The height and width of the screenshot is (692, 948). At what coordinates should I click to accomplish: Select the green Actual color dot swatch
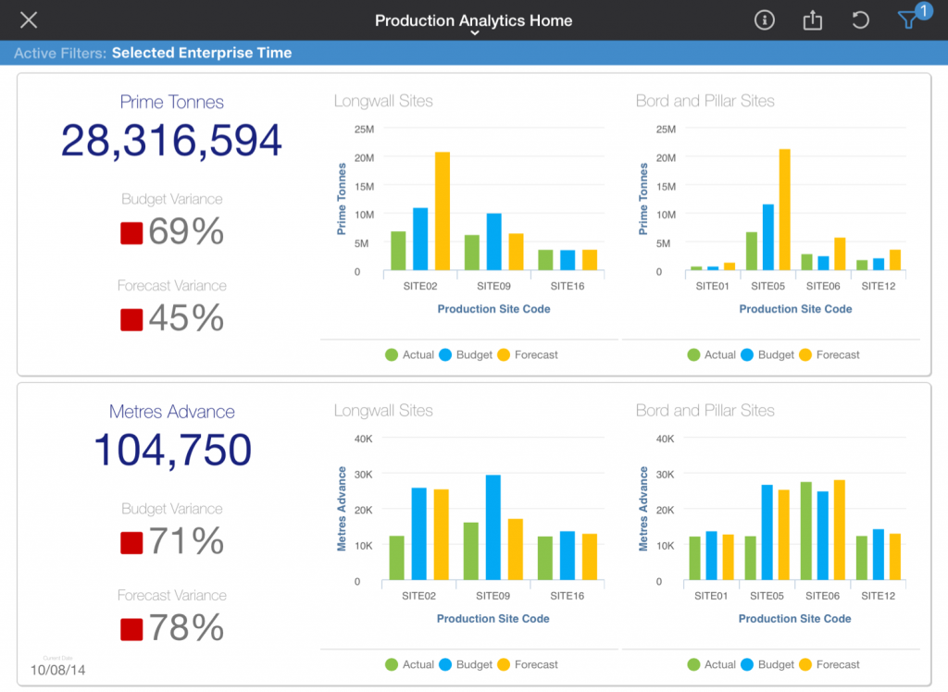coord(390,354)
